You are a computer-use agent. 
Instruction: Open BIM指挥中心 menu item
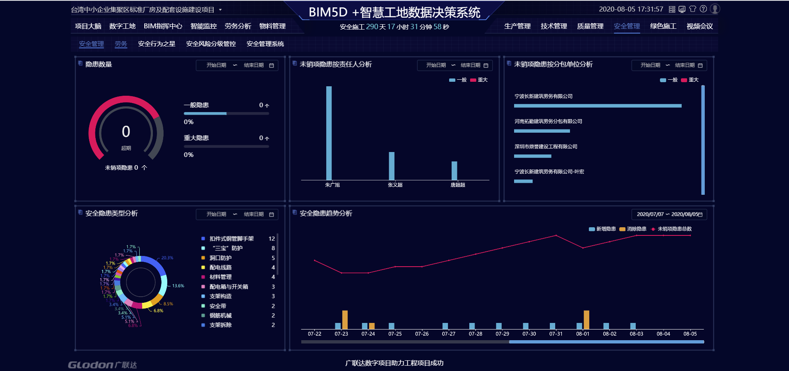163,26
